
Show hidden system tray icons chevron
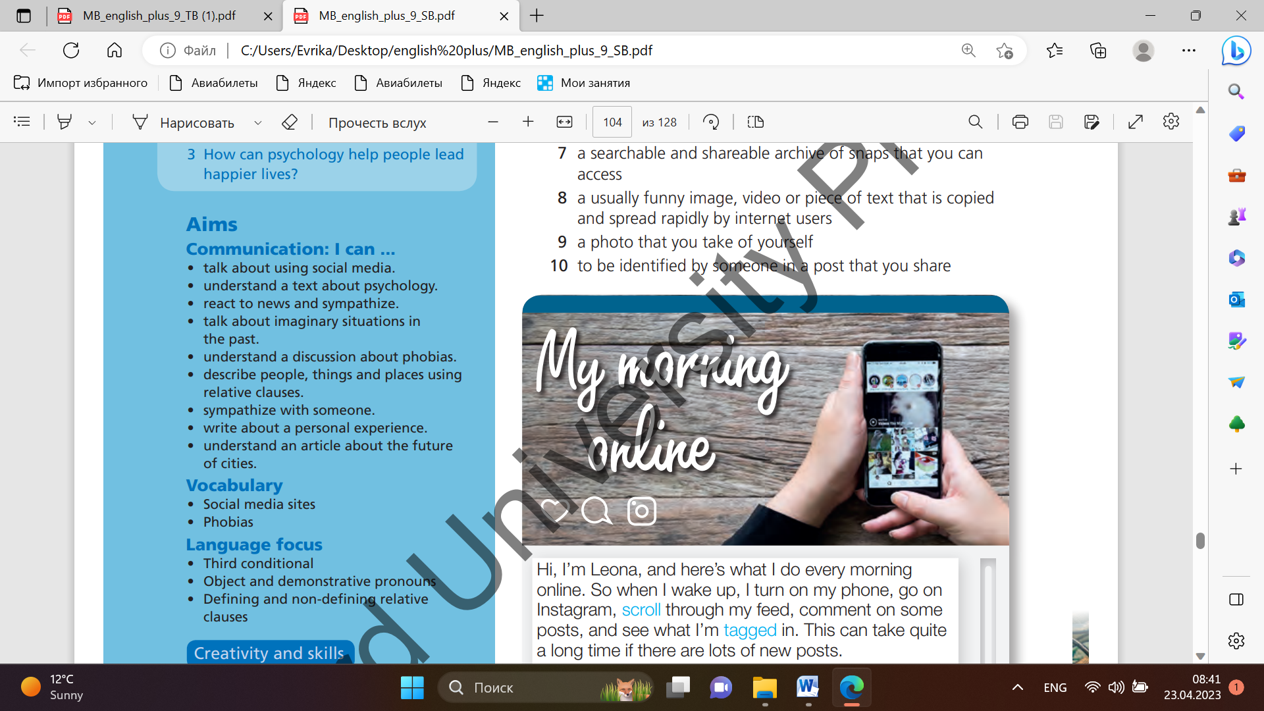coord(1017,687)
